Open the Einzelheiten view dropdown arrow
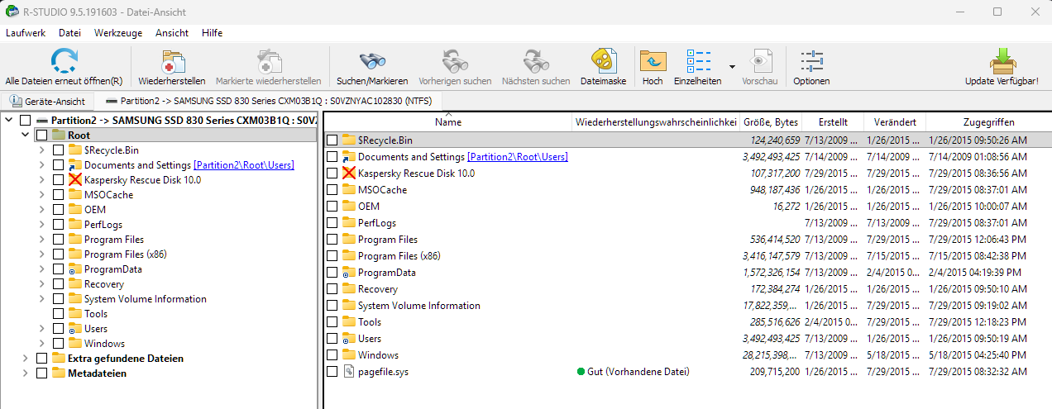Viewport: 1052px width, 409px height. 732,66
